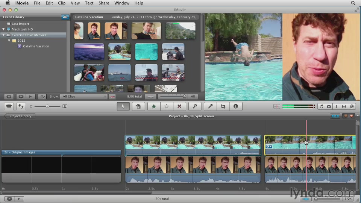Reject selection with the red X
The width and height of the screenshot is (361, 203).
(x=179, y=106)
